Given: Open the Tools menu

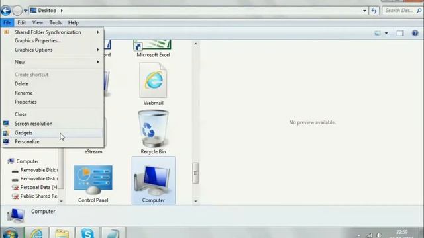Looking at the screenshot, I should [x=56, y=22].
